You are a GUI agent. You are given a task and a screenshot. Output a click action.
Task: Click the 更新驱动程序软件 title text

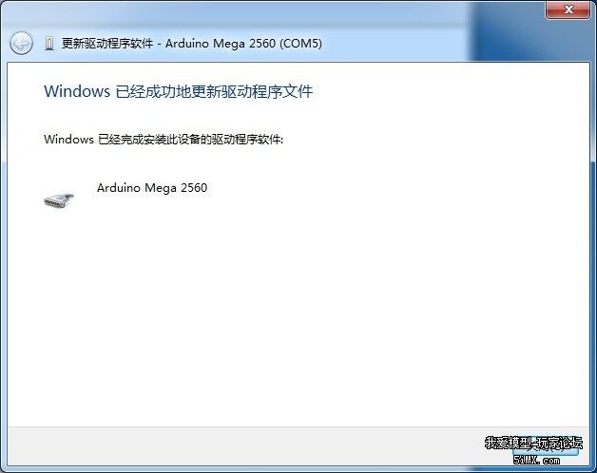pyautogui.click(x=107, y=44)
